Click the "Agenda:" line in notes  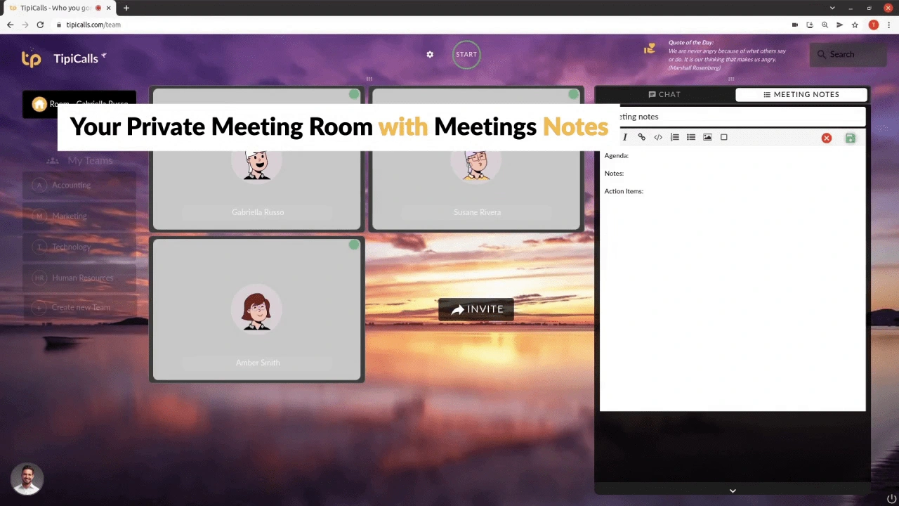click(x=617, y=156)
